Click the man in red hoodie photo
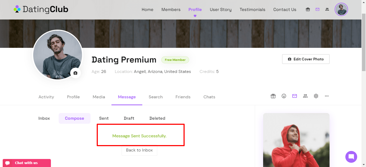 click(x=296, y=140)
